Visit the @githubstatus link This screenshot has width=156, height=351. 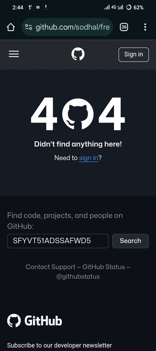78,277
